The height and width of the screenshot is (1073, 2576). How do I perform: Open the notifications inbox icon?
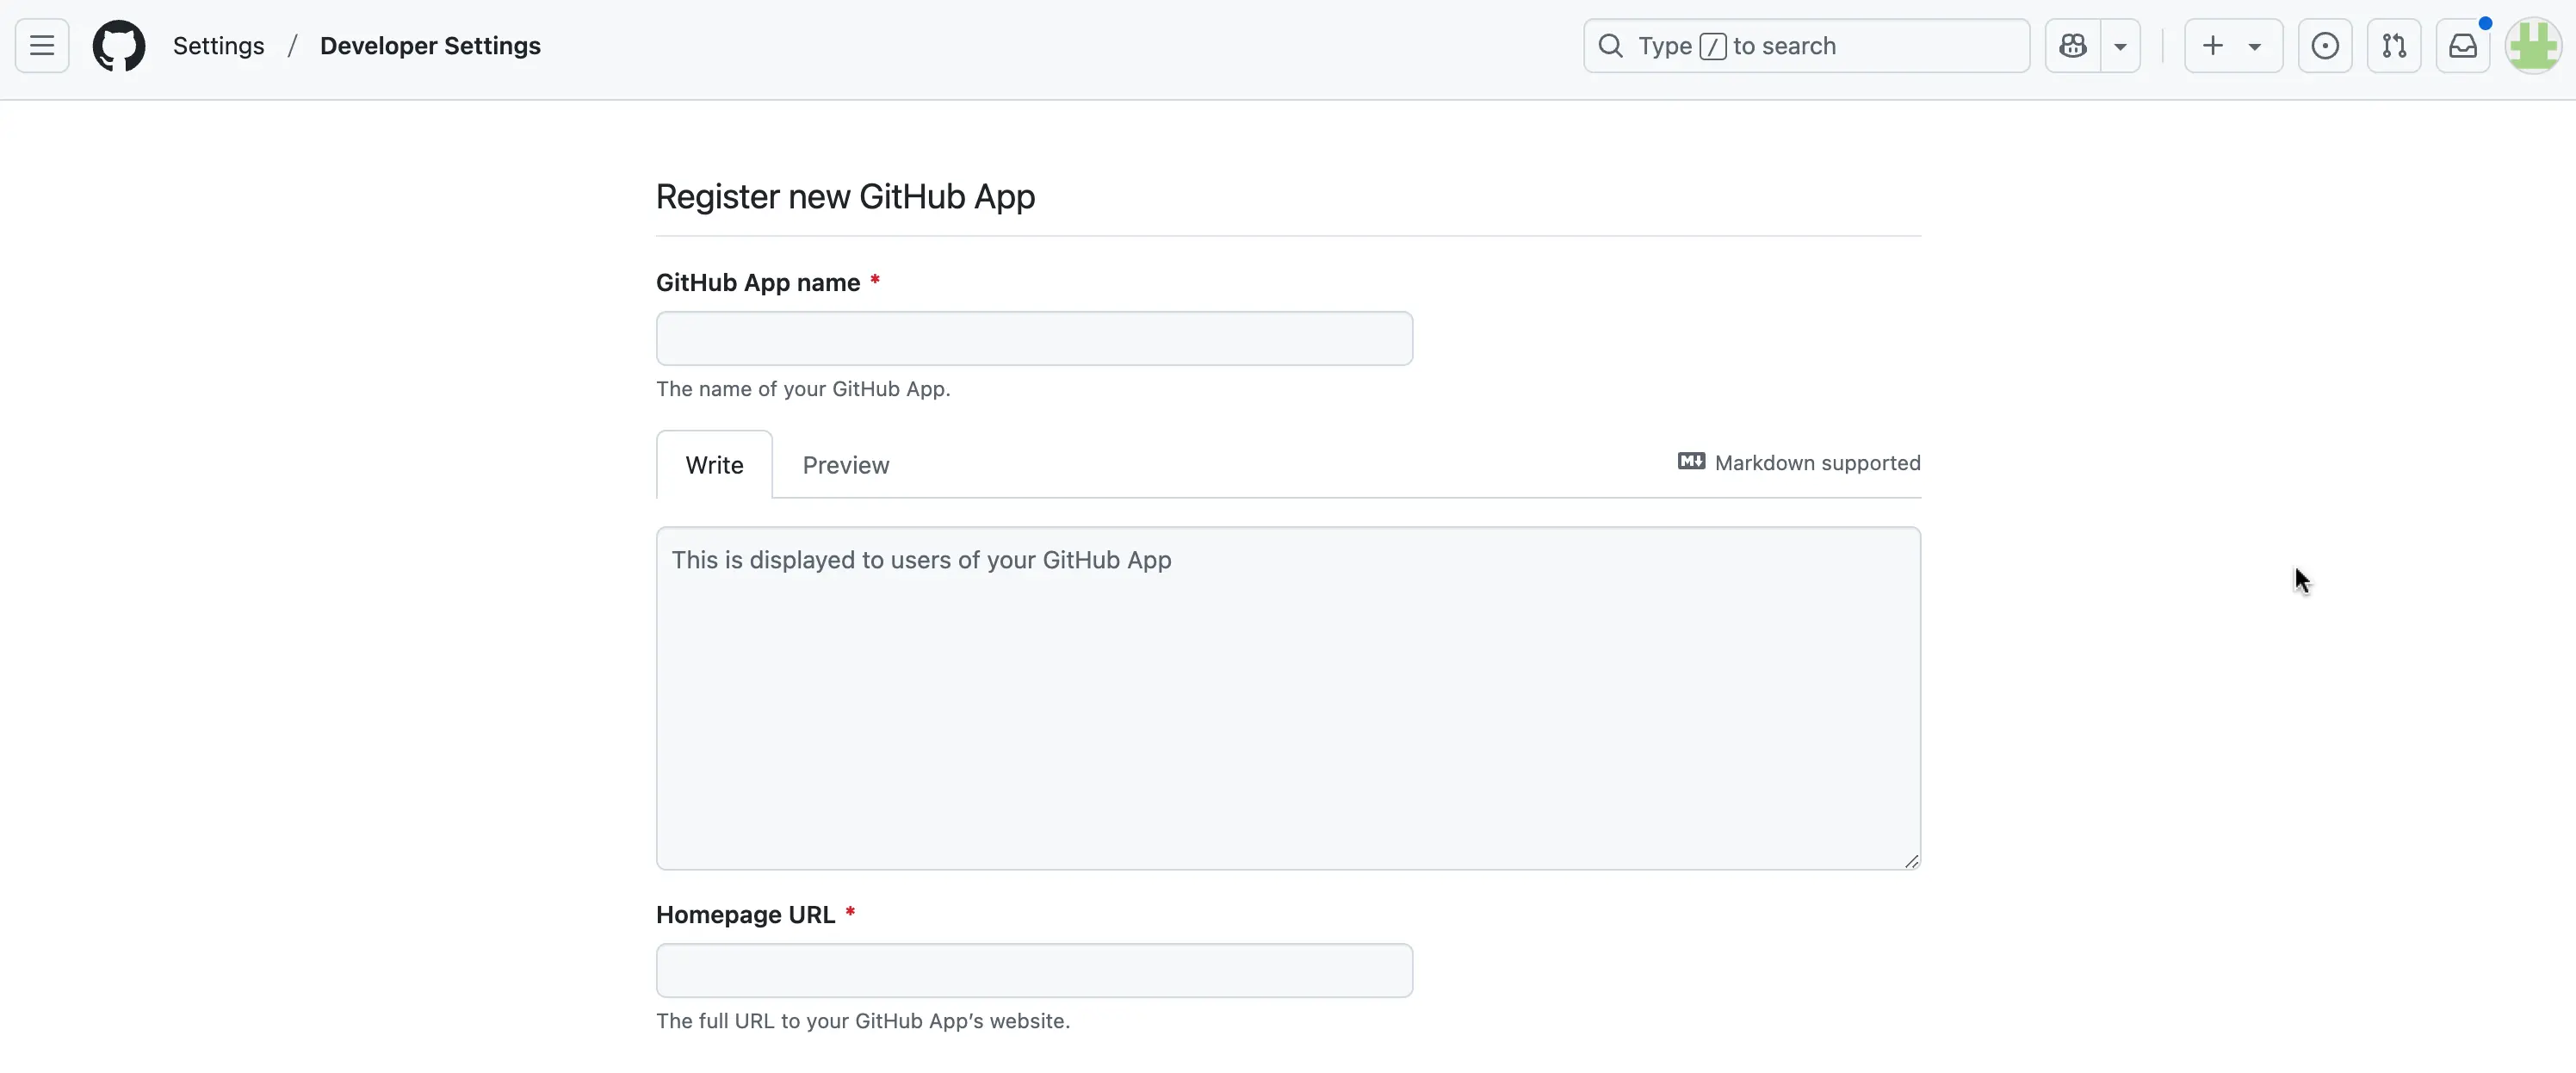point(2464,45)
